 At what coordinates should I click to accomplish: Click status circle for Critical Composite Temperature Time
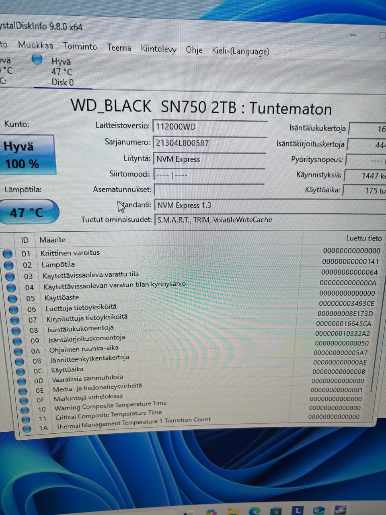(26, 419)
